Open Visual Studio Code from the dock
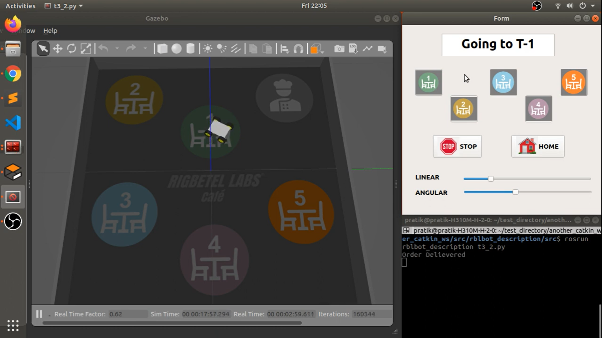The height and width of the screenshot is (338, 602). click(x=13, y=123)
